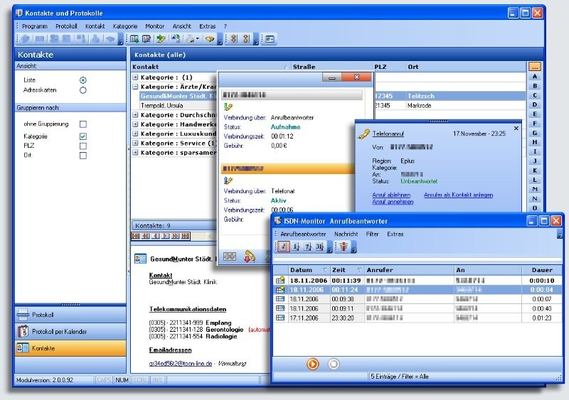The image size is (569, 400).
Task: Click the first orange expand-all arrows icon
Action: pyautogui.click(x=234, y=39)
